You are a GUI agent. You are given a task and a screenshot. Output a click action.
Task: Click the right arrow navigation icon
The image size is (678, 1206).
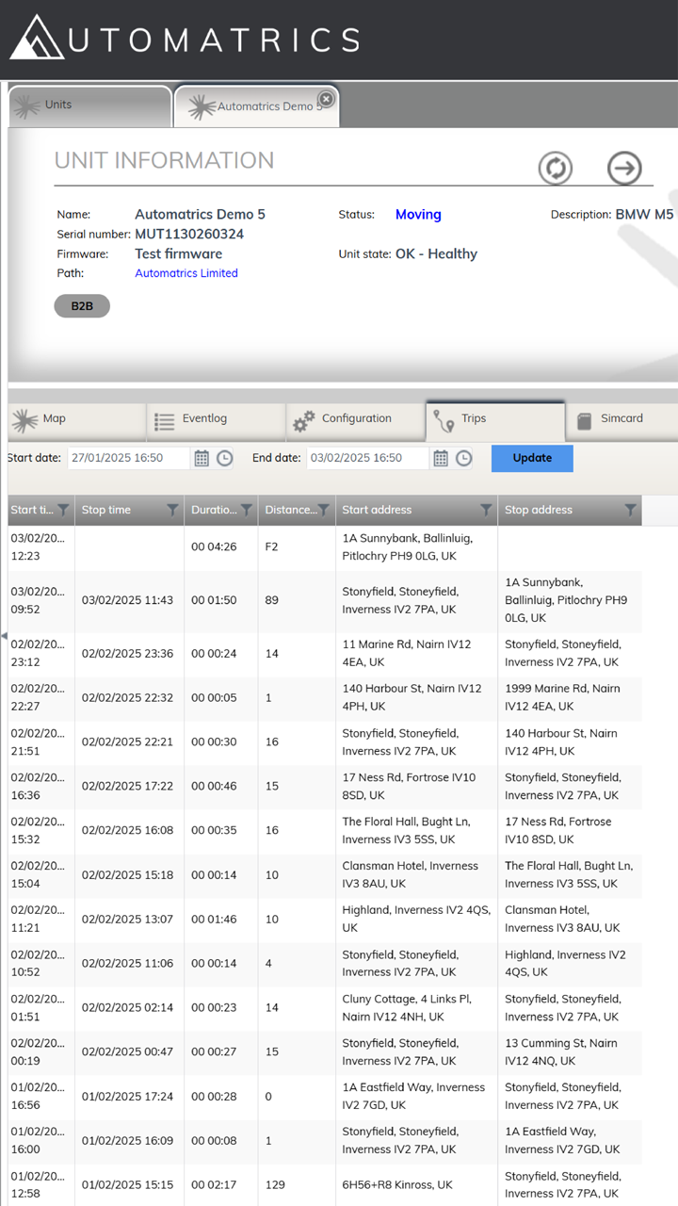[x=623, y=169]
